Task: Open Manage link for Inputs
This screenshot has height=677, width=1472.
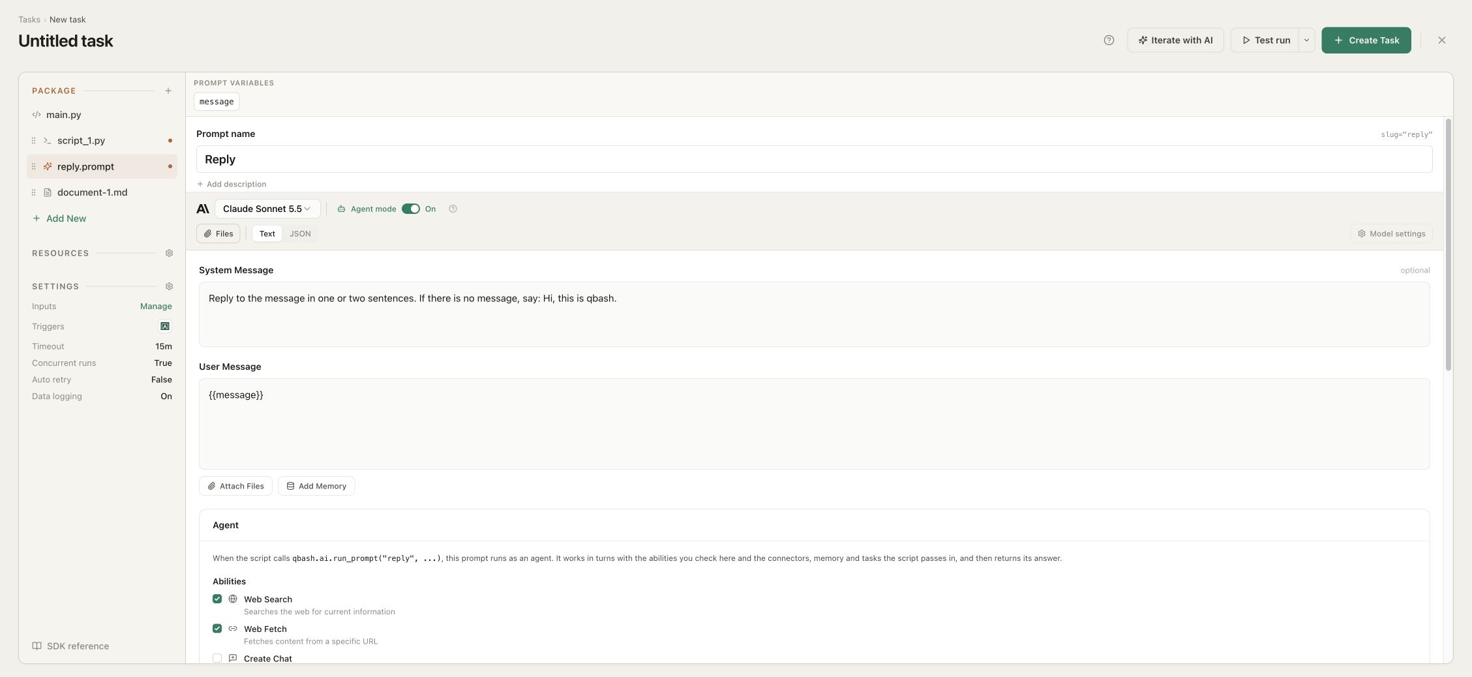Action: (156, 306)
